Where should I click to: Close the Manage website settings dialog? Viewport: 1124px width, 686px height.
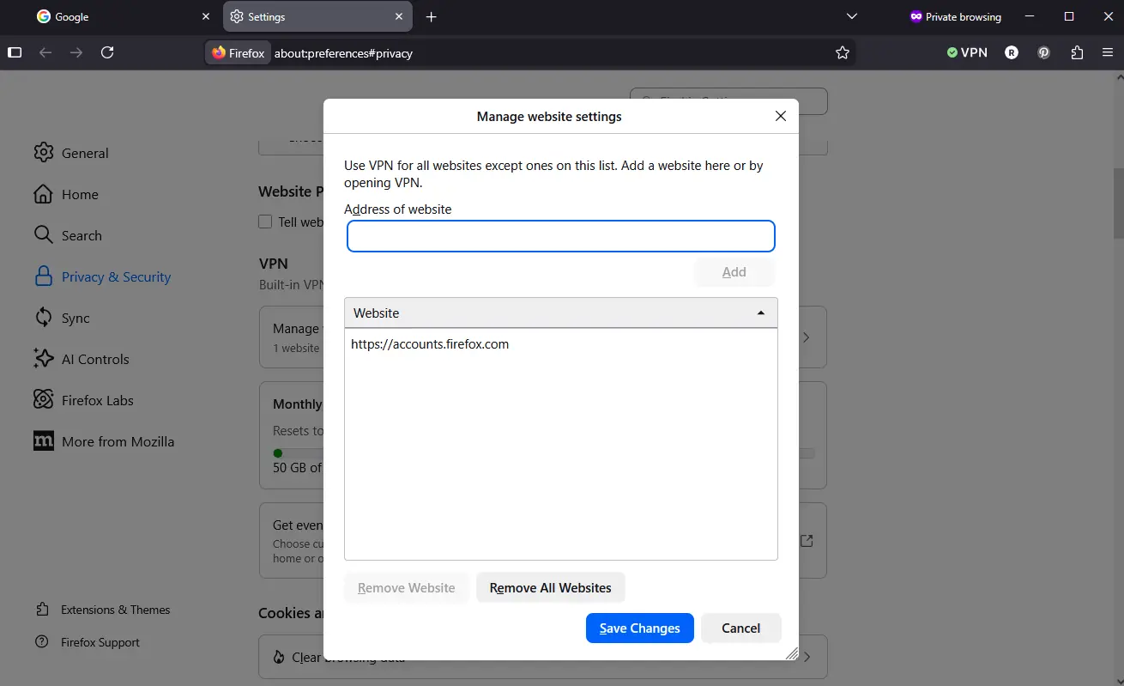[x=780, y=116]
